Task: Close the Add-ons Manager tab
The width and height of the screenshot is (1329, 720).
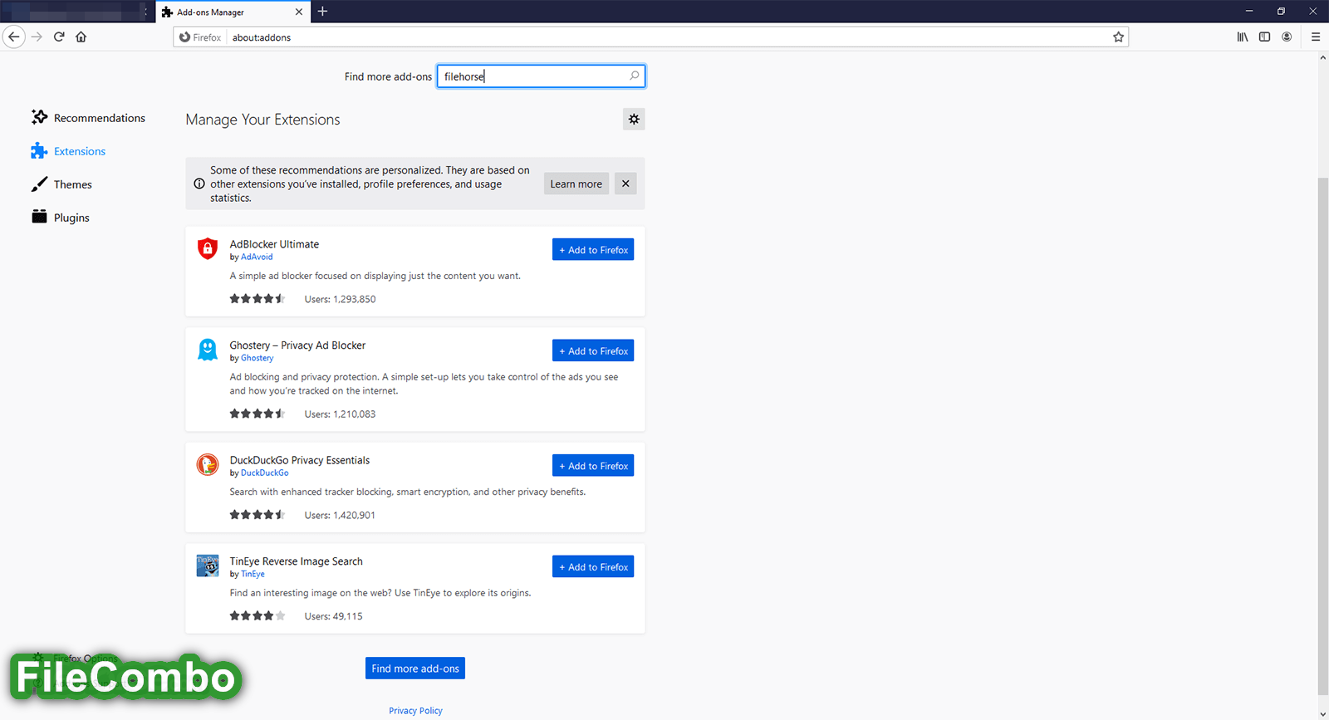Action: point(299,12)
